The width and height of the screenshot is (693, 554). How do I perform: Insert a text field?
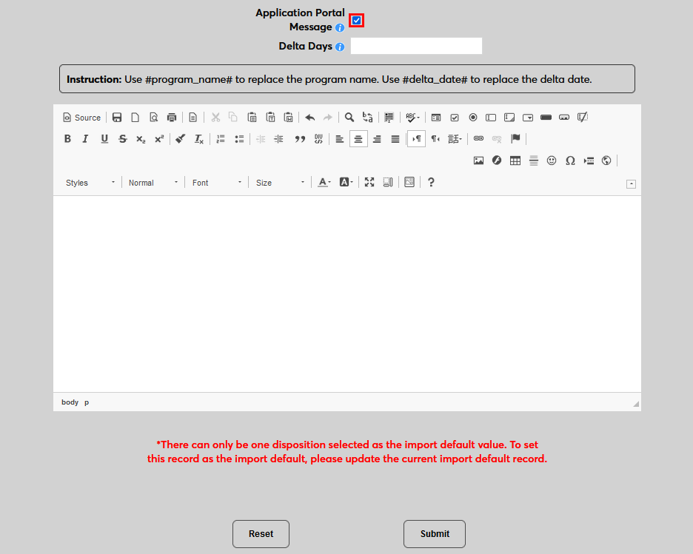coord(491,118)
